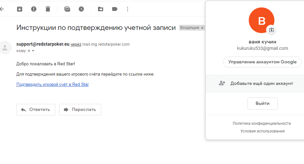304x164 pixels.
Task: Open more actions three-dot menu
Action: tap(128, 9)
